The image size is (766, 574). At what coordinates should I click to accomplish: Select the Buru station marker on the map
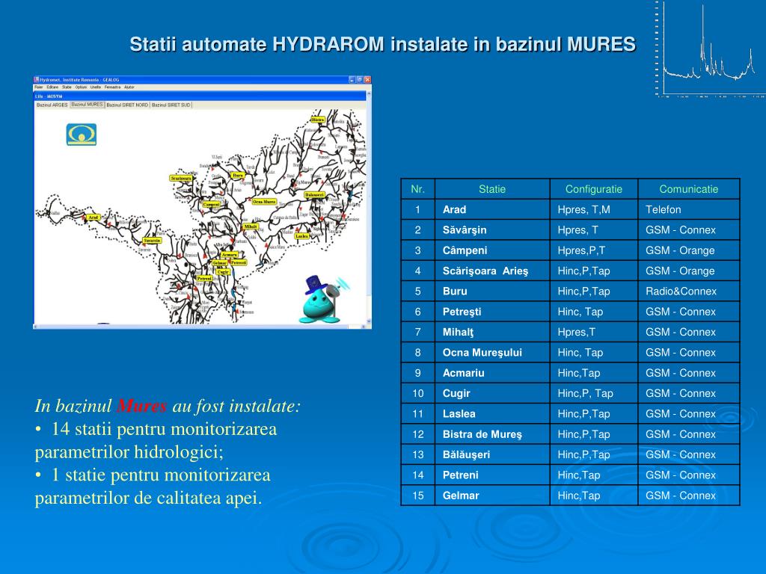(x=237, y=175)
